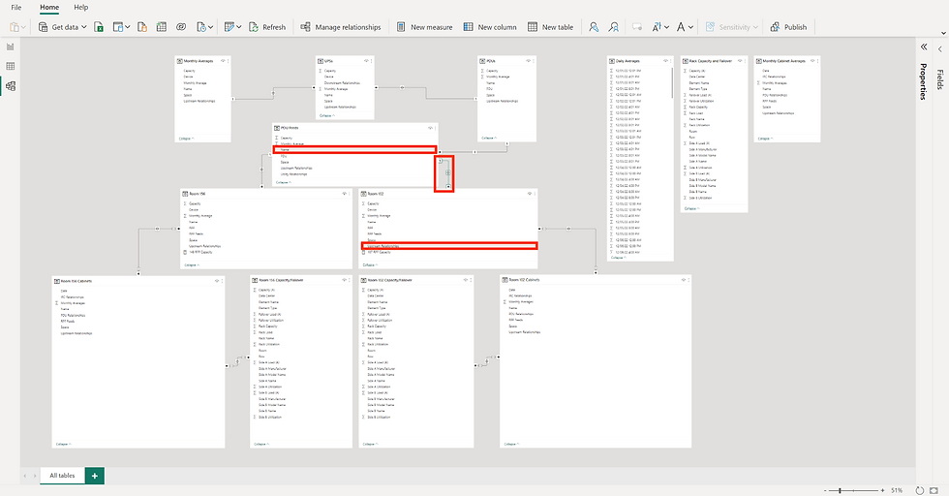
Task: Click the paste clipboard icon
Action: click(x=15, y=27)
